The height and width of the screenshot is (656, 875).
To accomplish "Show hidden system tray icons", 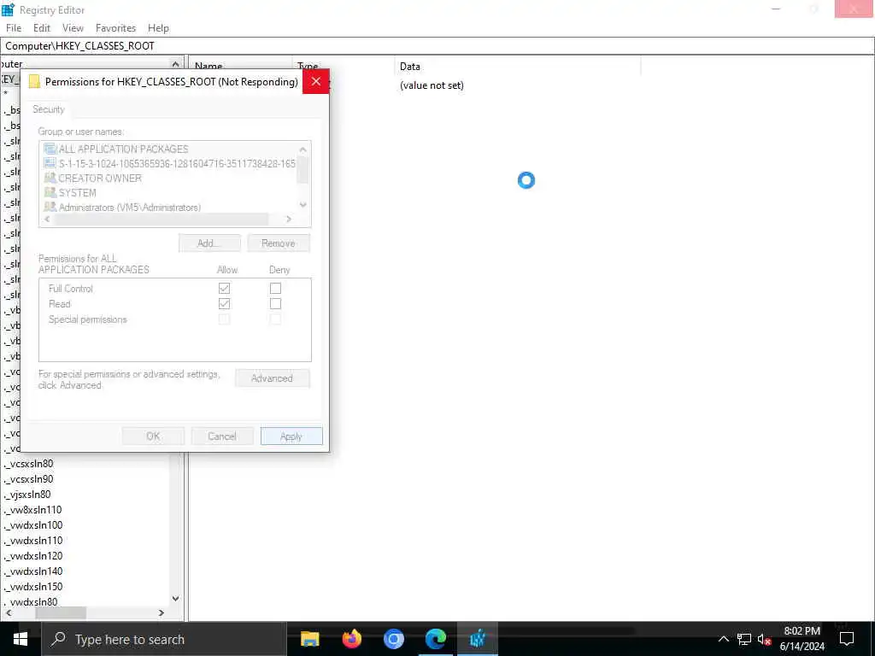I will coord(723,639).
